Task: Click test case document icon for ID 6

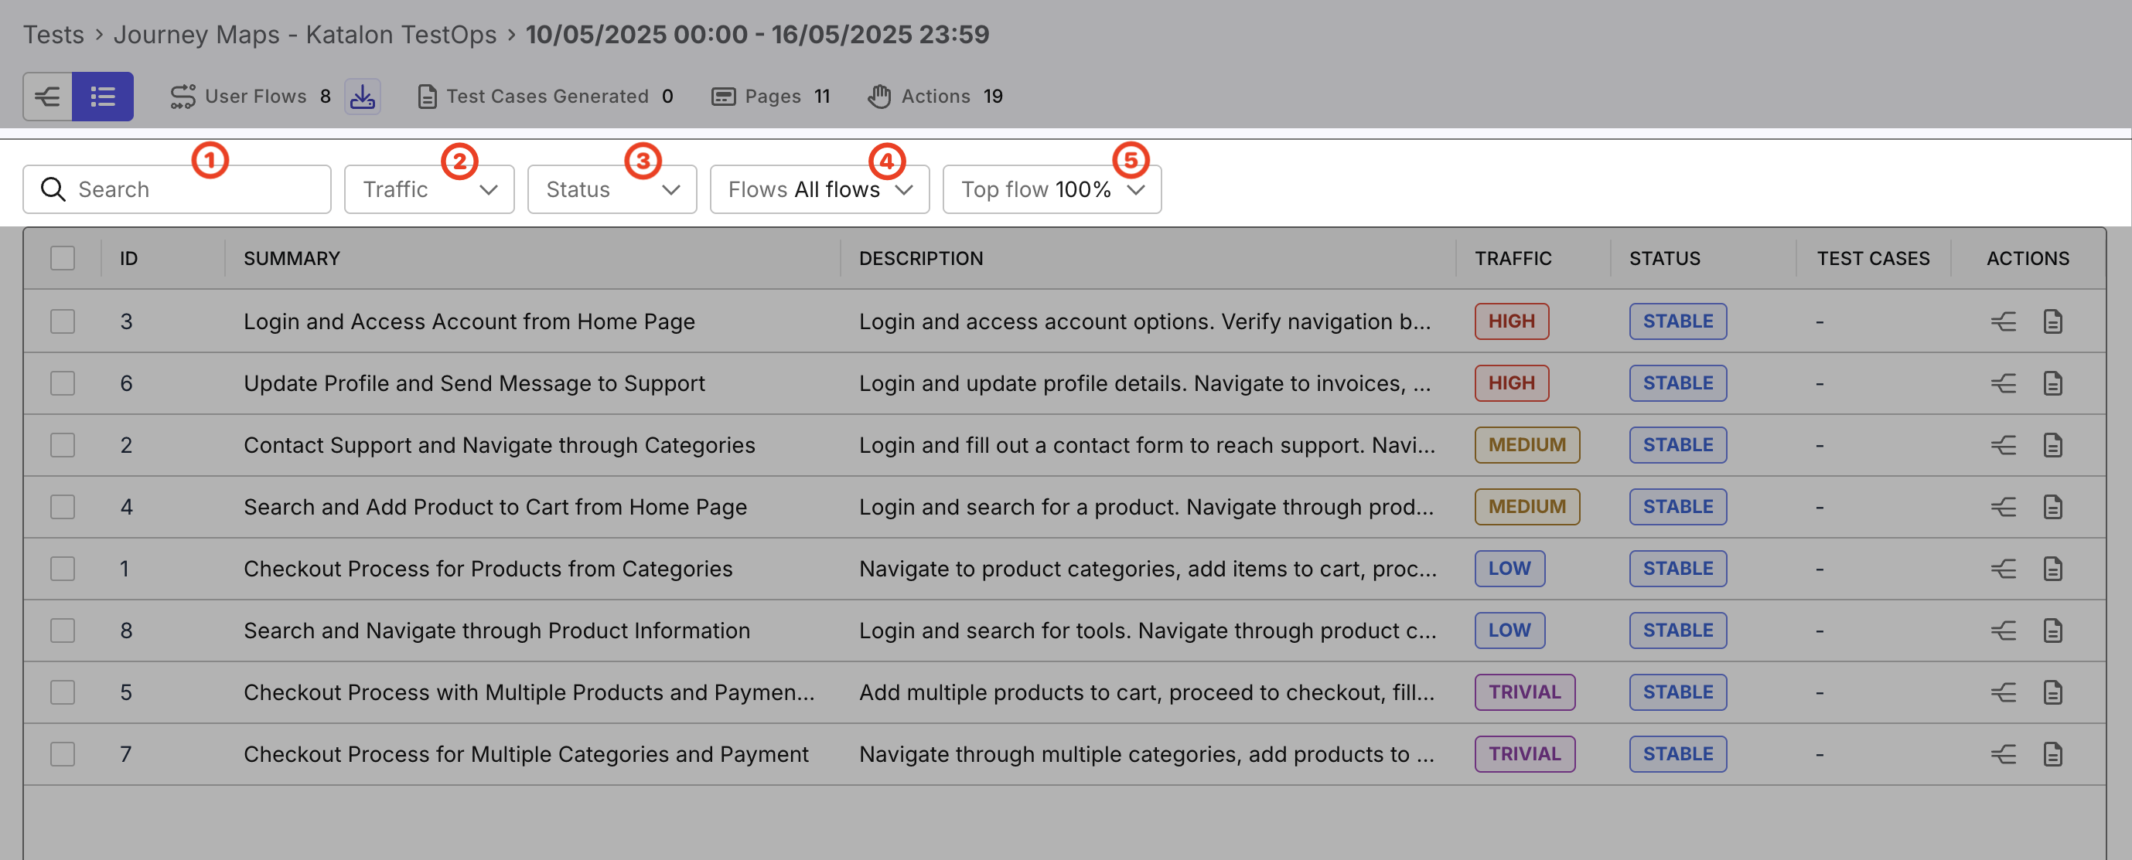Action: (x=2052, y=382)
